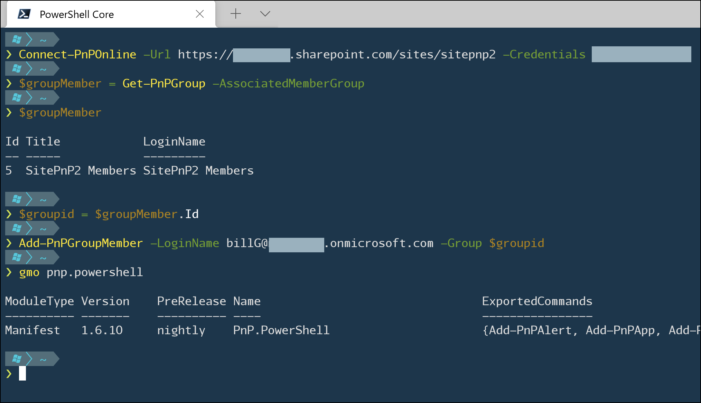Image resolution: width=701 pixels, height=403 pixels.
Task: Click the Windows flag above gmo pnp.powershell
Action: [17, 257]
